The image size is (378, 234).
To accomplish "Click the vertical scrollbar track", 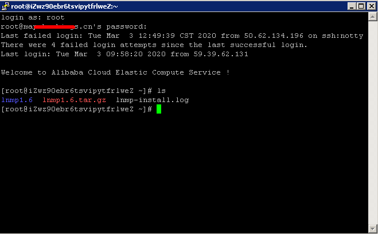I will click(x=373, y=123).
